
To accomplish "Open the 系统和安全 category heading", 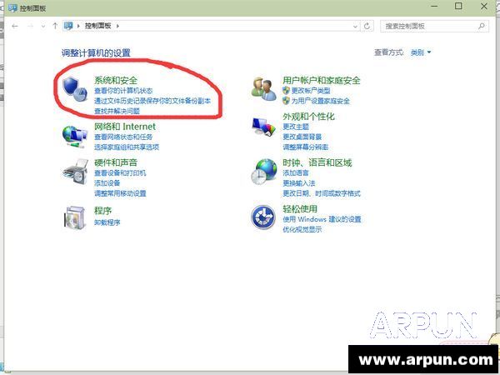I will pyautogui.click(x=116, y=80).
